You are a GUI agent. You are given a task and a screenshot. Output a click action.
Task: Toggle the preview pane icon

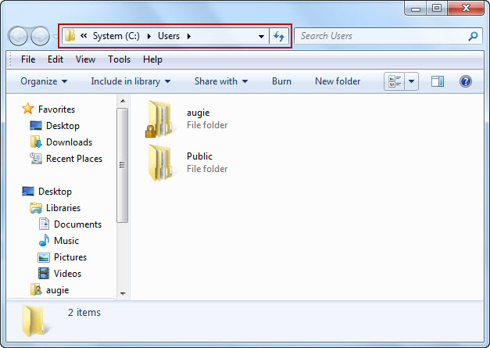[438, 81]
